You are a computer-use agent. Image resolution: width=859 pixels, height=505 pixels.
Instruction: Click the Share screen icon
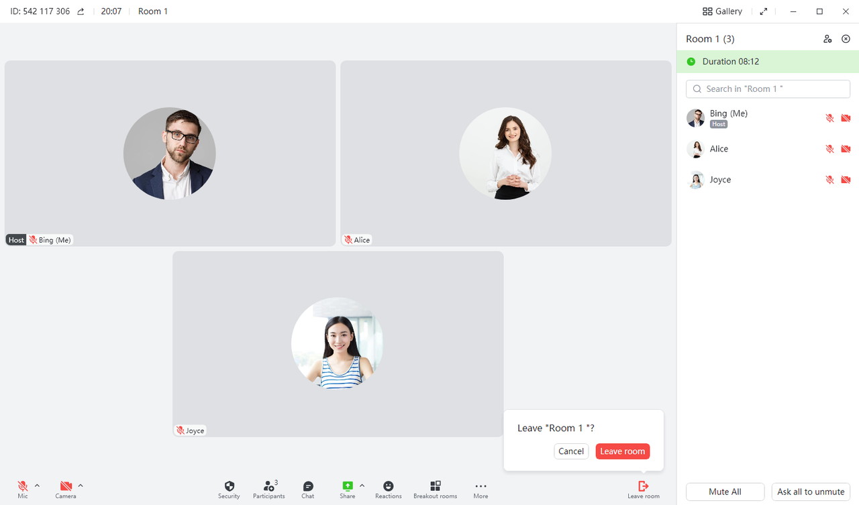click(348, 486)
